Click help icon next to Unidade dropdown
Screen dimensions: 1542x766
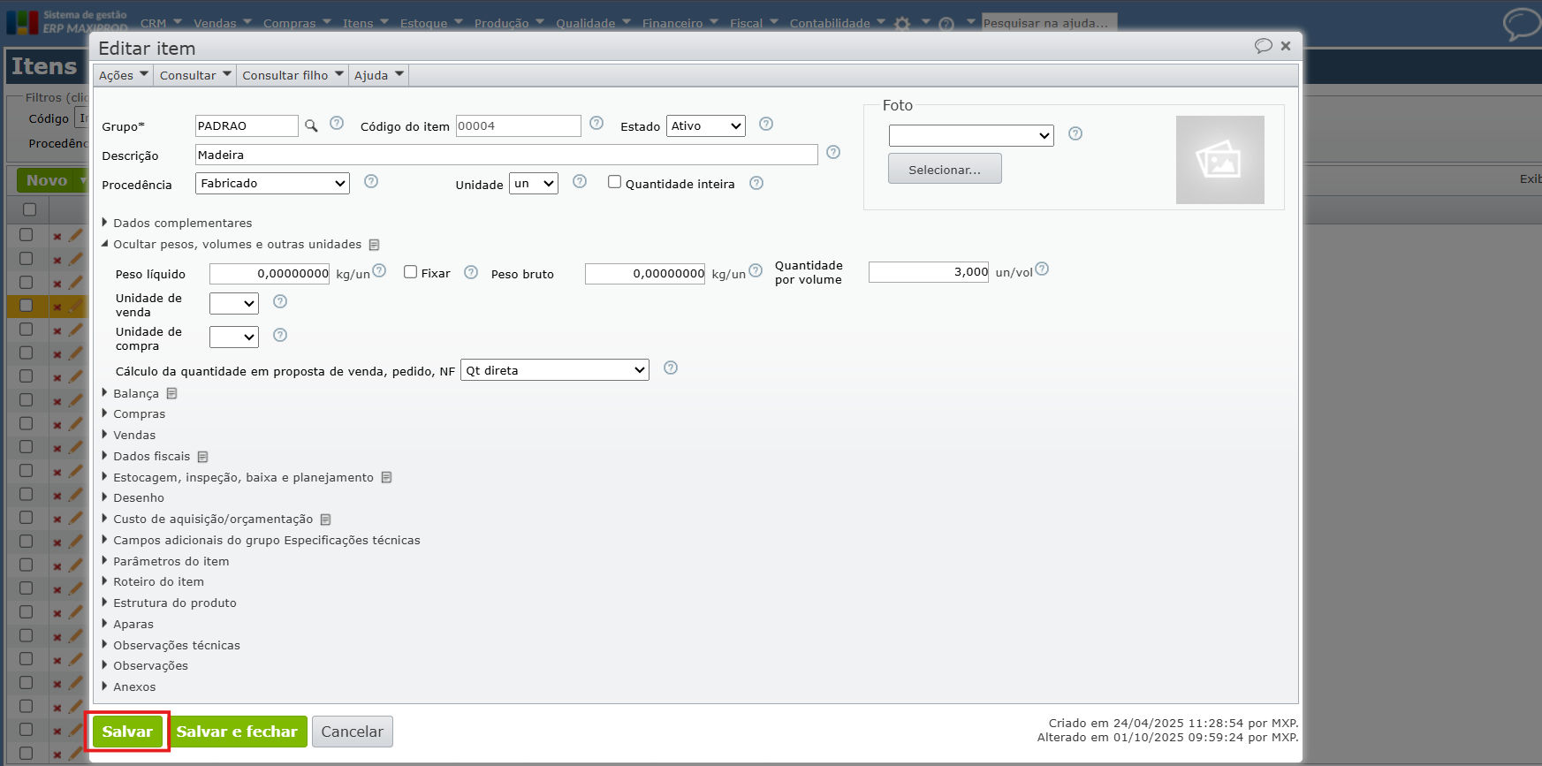click(580, 181)
